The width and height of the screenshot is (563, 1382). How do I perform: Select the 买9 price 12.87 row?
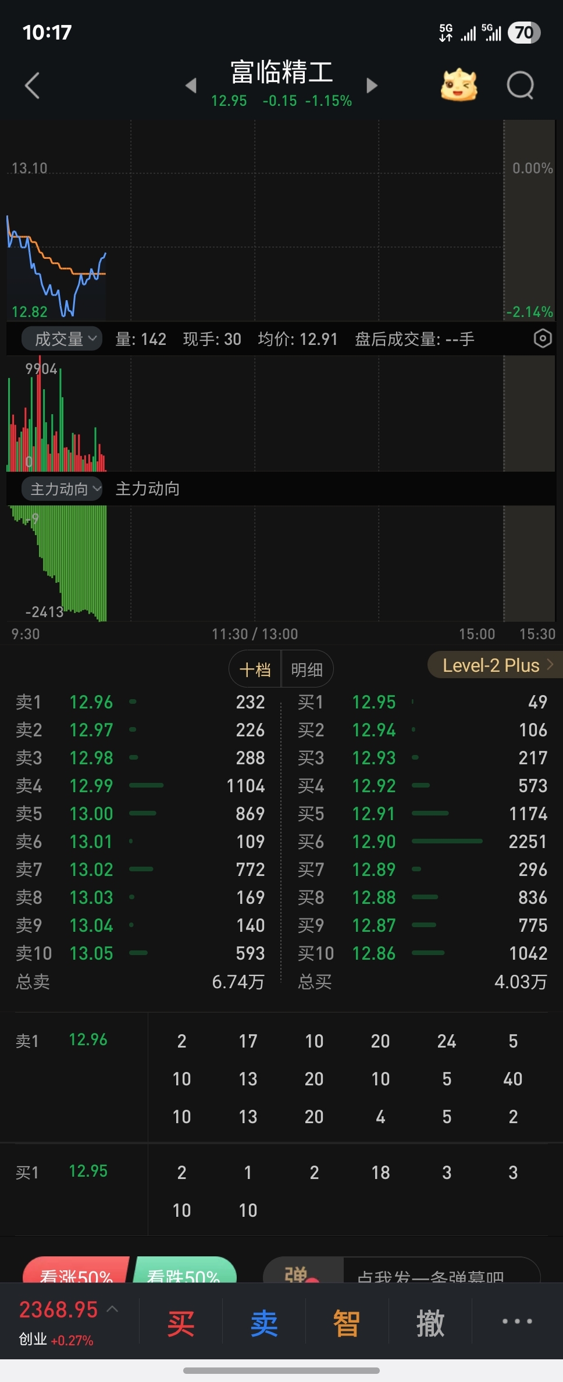(422, 925)
